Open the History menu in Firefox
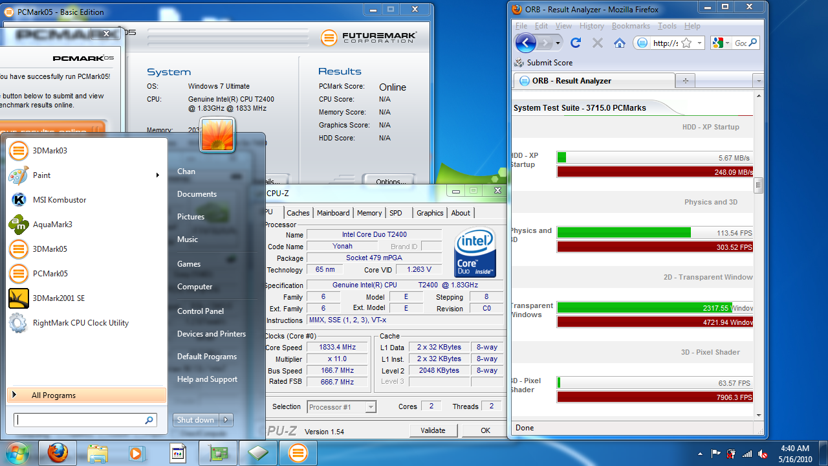The image size is (828, 466). pos(592,26)
